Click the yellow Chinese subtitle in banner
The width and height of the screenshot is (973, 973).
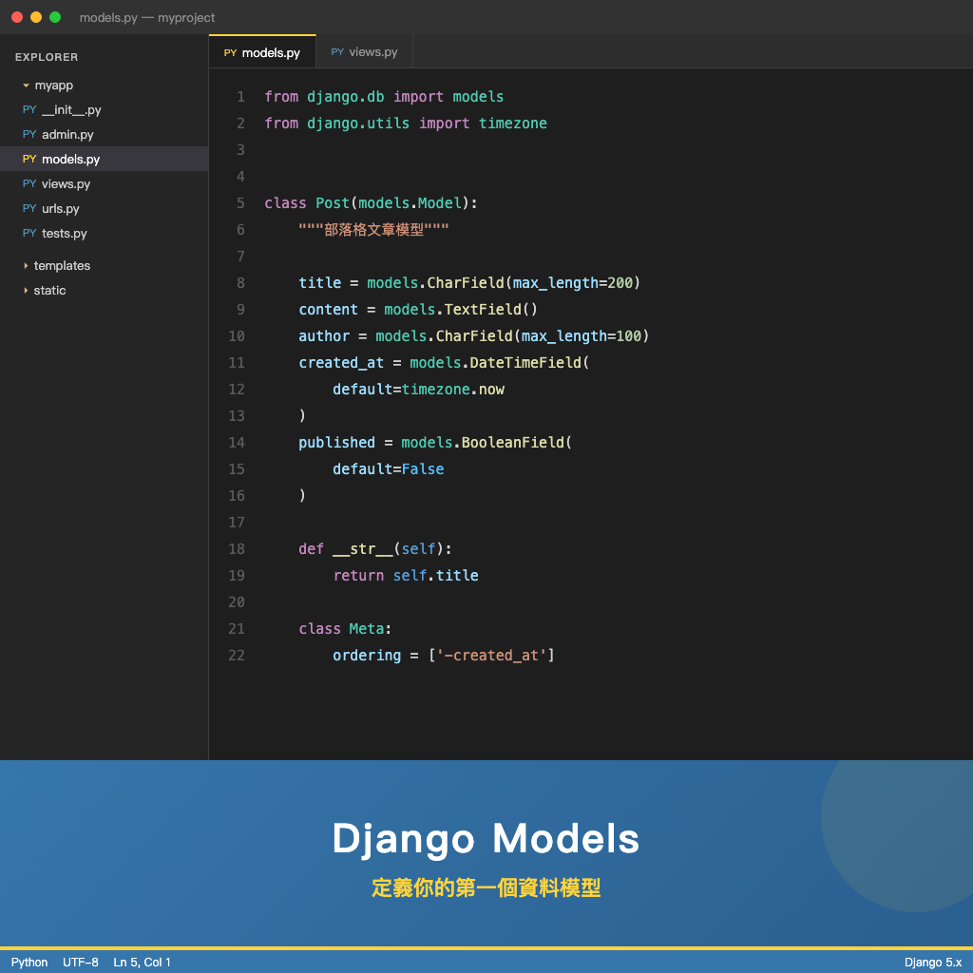486,888
